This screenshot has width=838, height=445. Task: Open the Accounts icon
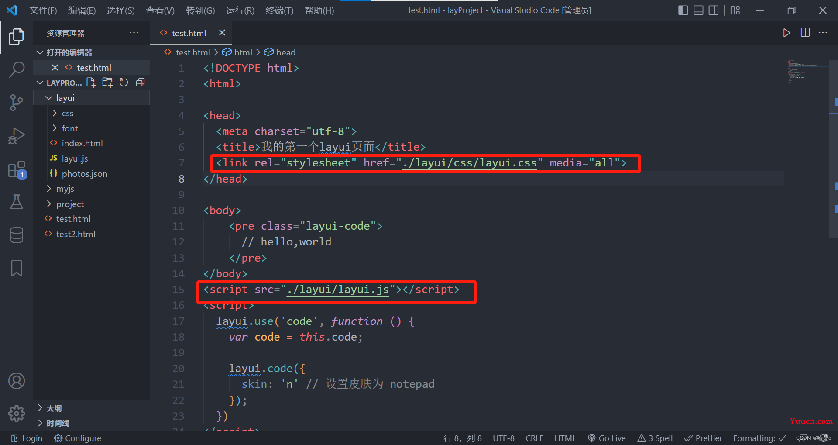coord(17,381)
